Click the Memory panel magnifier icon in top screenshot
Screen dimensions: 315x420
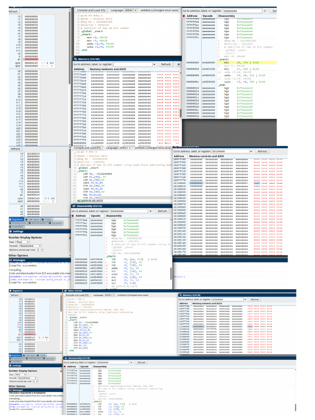click(76, 59)
